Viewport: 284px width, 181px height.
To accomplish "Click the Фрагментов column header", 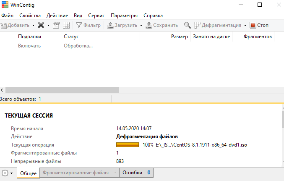I will coord(258,37).
